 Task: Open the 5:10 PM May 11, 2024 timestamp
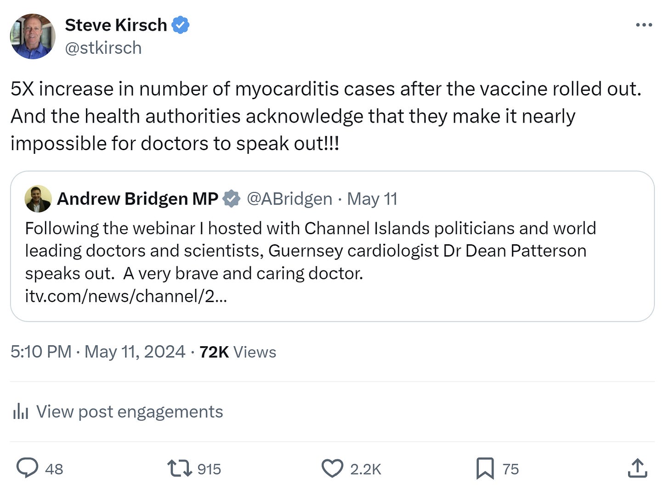[98, 352]
